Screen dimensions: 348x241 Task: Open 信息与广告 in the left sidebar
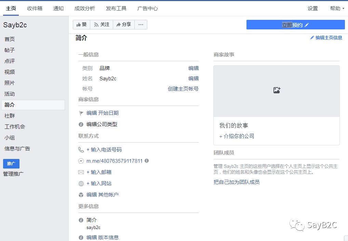[x=17, y=149]
